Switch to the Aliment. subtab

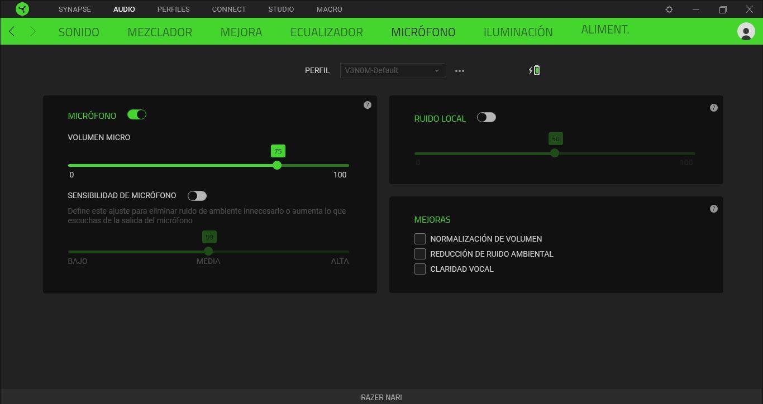point(605,30)
